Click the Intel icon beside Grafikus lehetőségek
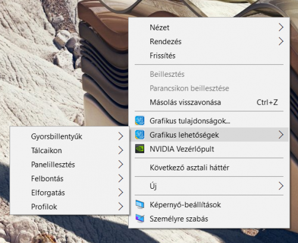 pyautogui.click(x=139, y=135)
